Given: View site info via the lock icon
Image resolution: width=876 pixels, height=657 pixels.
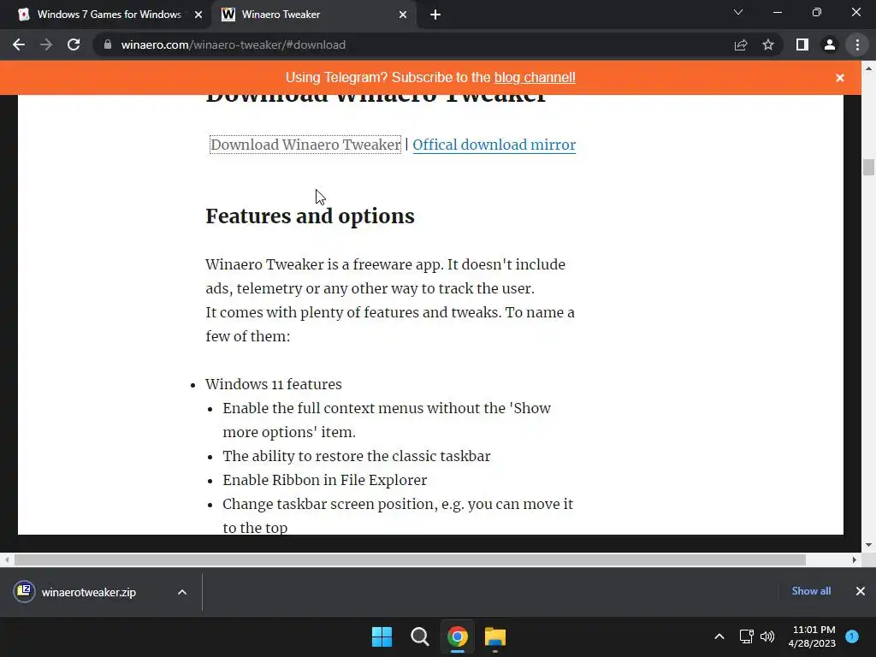Looking at the screenshot, I should point(108,44).
